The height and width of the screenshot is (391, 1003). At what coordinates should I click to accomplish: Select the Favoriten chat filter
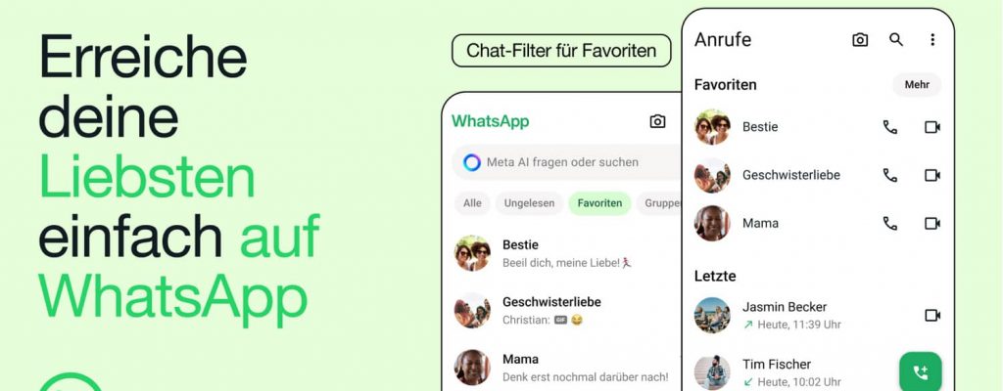599,203
